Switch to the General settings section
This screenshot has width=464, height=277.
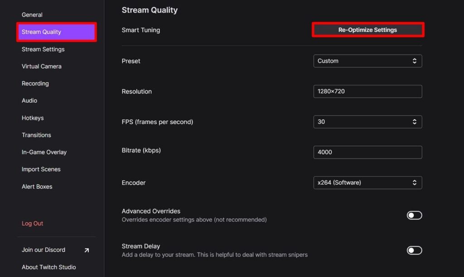[x=32, y=14]
